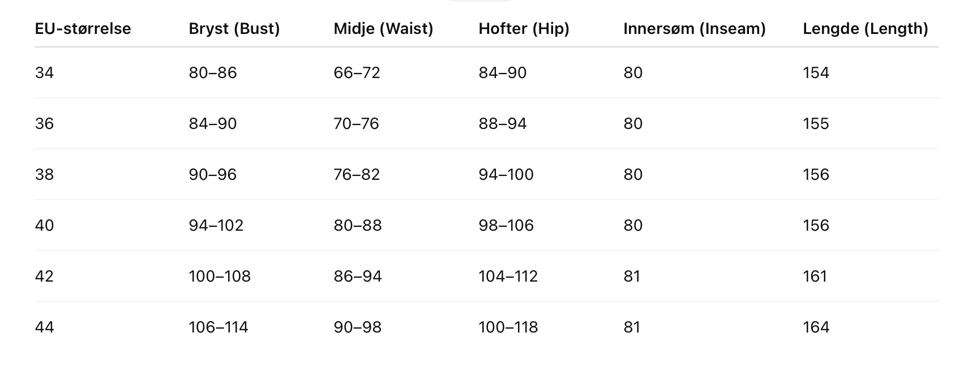Click hip value 94–100
This screenshot has height=380, width=968.
point(506,175)
